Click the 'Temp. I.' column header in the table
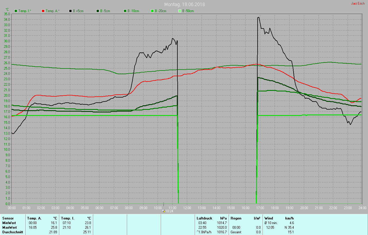This screenshot has height=235, width=368. [x=68, y=218]
